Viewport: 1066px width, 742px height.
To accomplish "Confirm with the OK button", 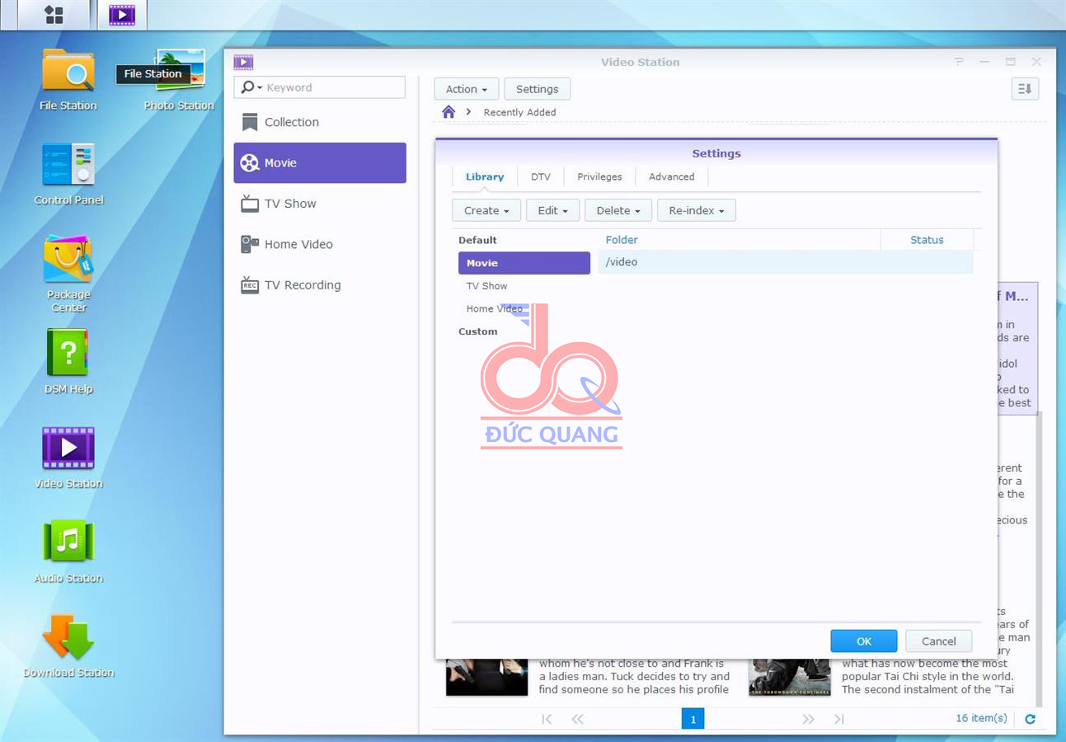I will 863,641.
